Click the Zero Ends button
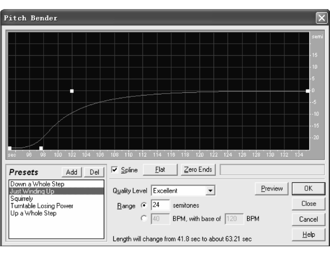The height and width of the screenshot is (255, 330). tap(198, 170)
